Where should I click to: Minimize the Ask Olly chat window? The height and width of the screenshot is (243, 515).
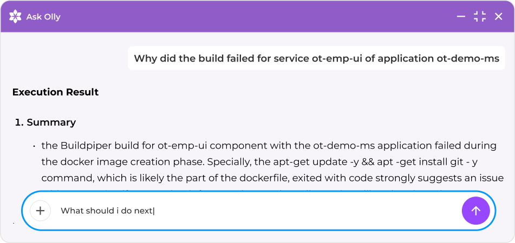[x=461, y=17]
